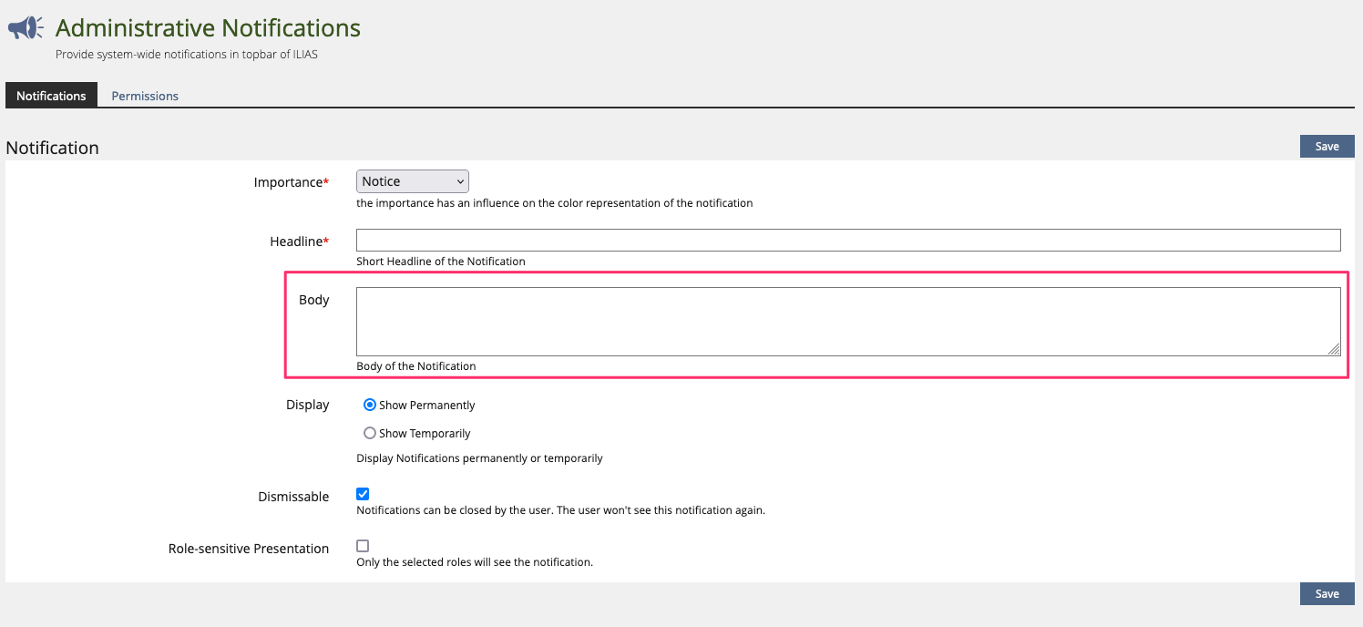Click the Administrative Notifications page heading

208,28
